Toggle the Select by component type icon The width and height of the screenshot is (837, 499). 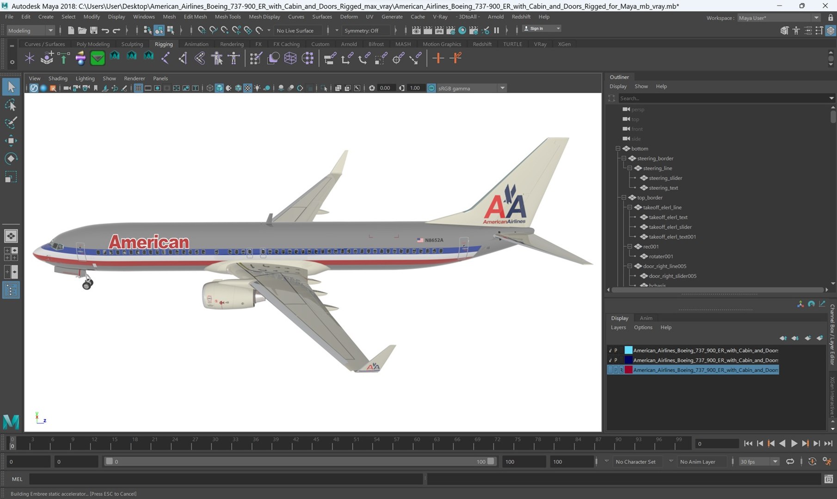170,30
